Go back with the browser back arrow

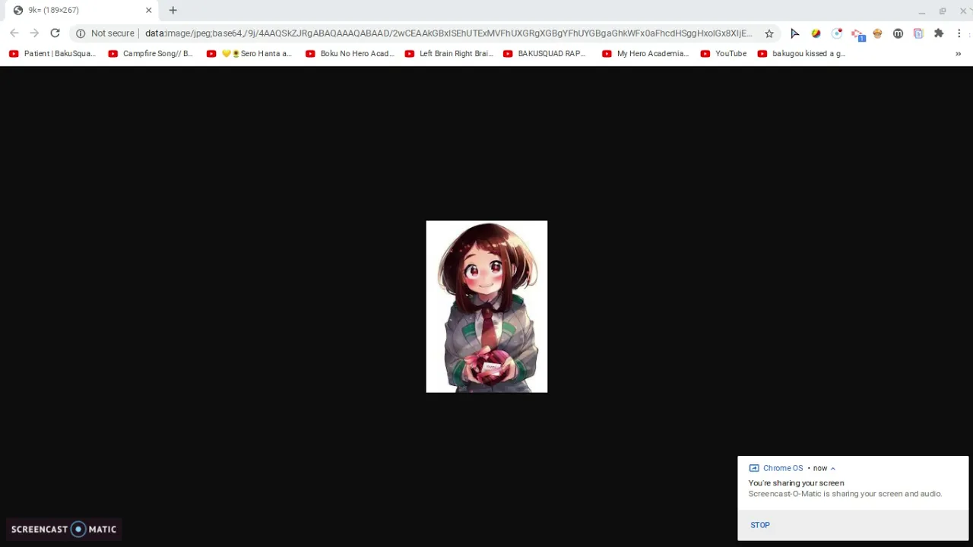point(14,33)
